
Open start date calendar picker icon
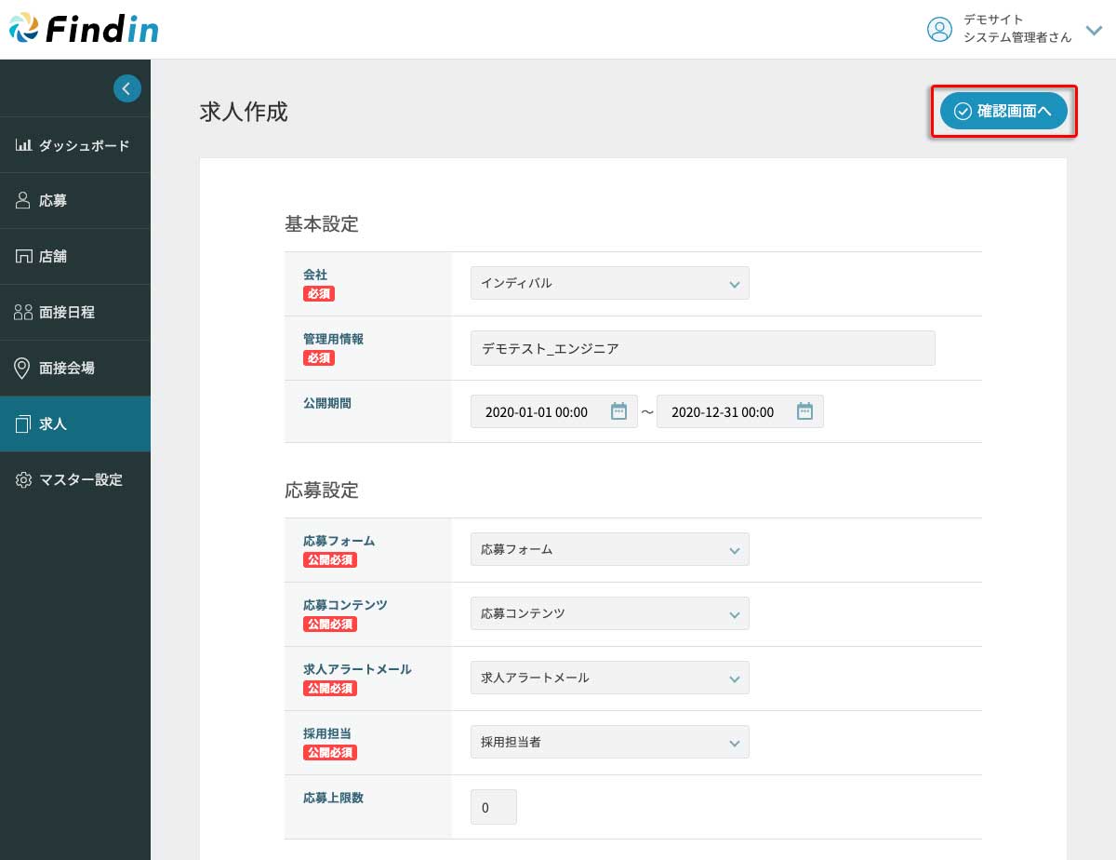coord(618,411)
